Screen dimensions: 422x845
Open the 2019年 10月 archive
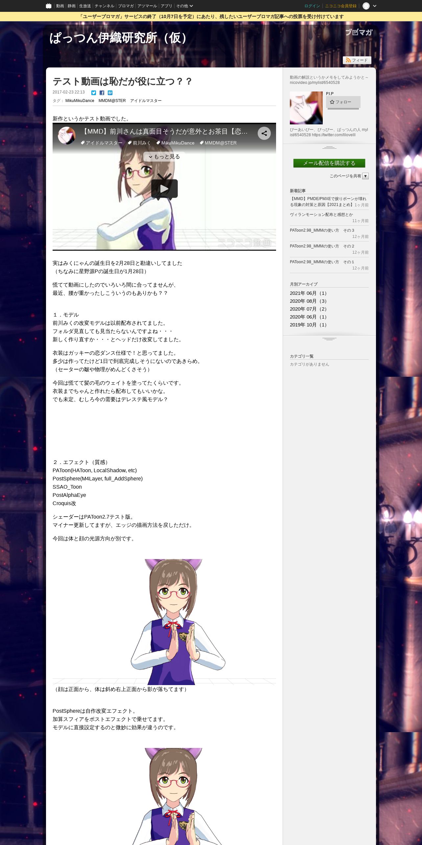pos(309,325)
